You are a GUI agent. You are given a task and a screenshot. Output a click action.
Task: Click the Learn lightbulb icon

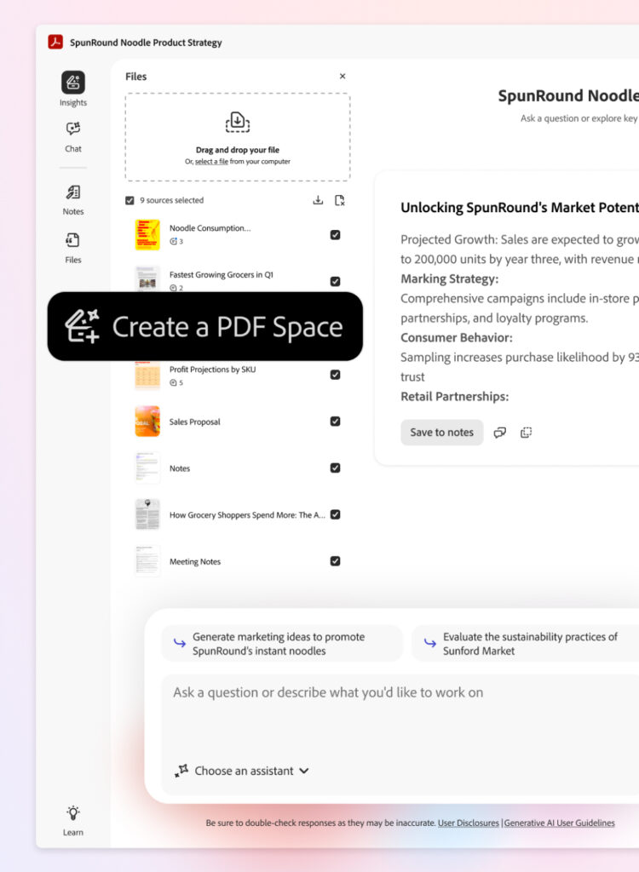click(73, 813)
